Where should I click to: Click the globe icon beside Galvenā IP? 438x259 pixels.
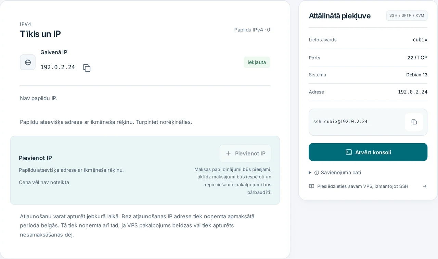pos(28,62)
